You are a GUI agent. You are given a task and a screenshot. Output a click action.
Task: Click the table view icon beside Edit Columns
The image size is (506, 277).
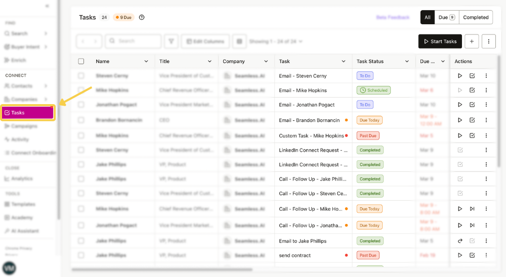[239, 41]
